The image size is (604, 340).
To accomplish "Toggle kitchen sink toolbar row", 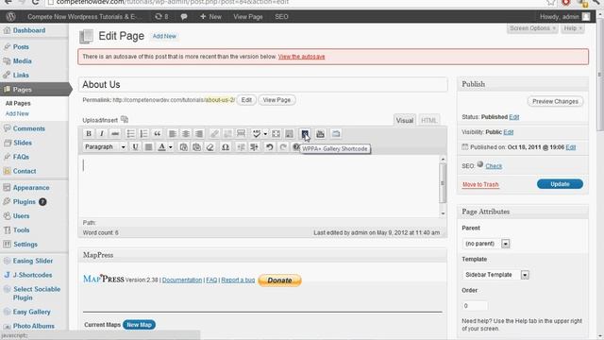I will (x=290, y=134).
